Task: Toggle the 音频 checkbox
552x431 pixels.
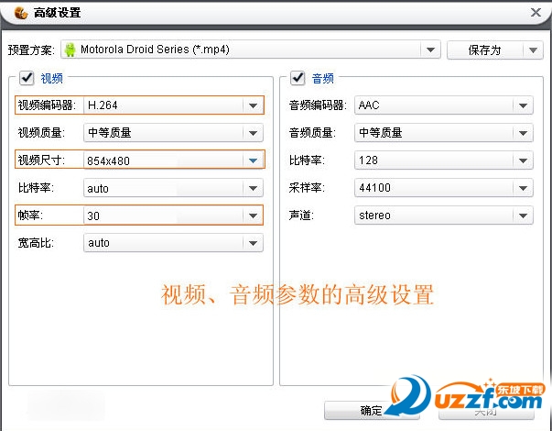Action: [x=297, y=79]
